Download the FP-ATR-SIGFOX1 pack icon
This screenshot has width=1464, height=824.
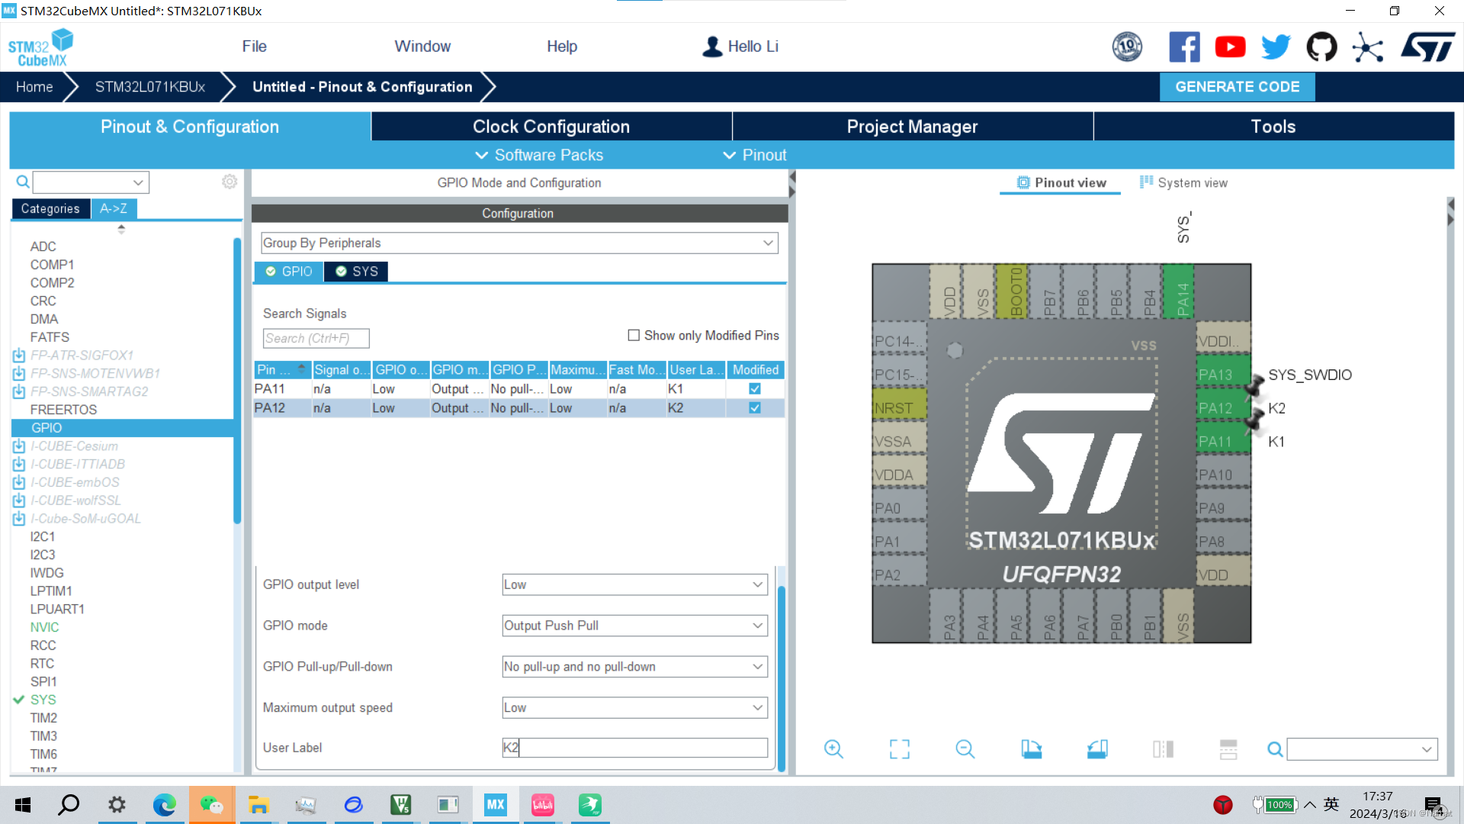point(19,356)
